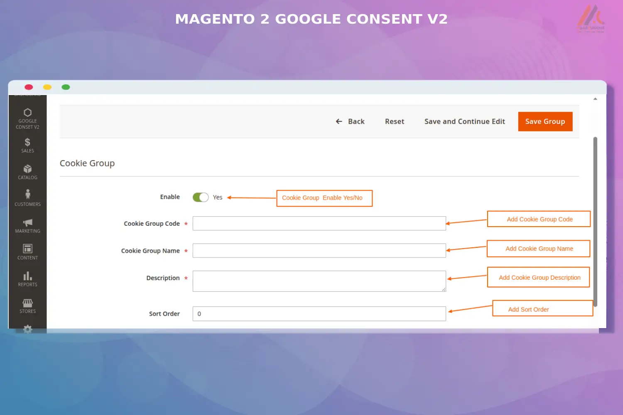Open the admin settings gear icon
The image size is (623, 415).
(x=27, y=329)
